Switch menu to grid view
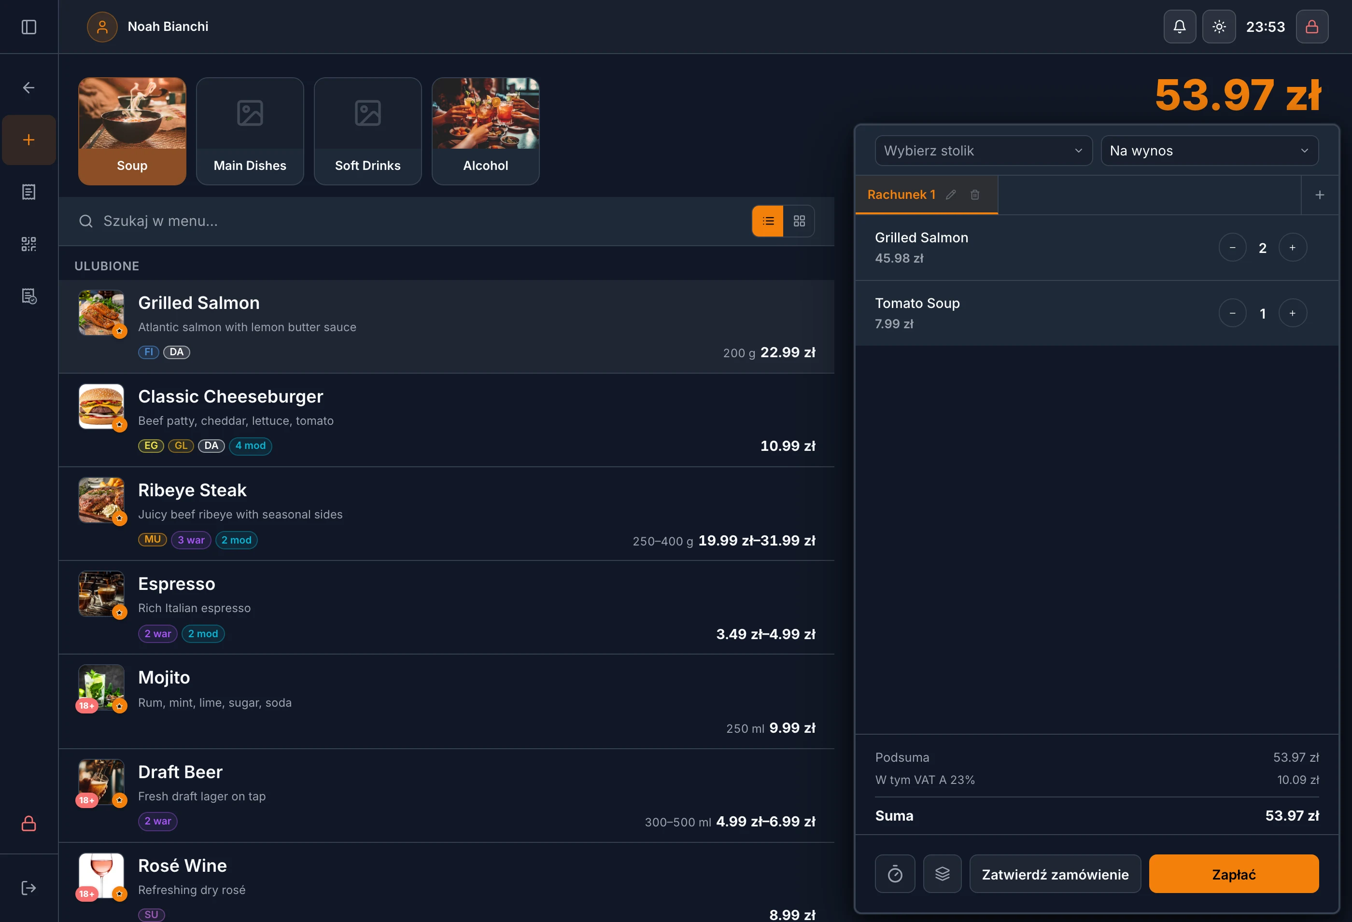Viewport: 1352px width, 922px height. [x=799, y=221]
